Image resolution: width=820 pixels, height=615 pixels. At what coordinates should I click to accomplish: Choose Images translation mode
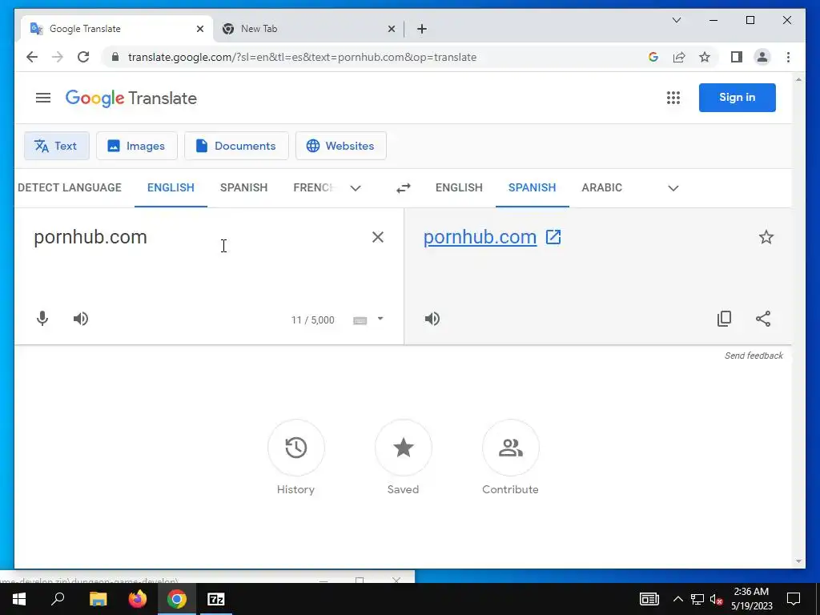pyautogui.click(x=136, y=146)
